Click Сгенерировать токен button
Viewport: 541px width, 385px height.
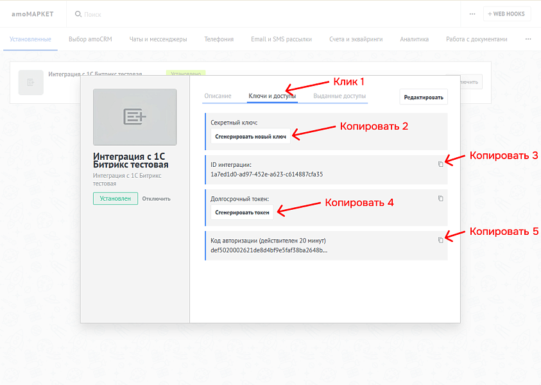[242, 212]
